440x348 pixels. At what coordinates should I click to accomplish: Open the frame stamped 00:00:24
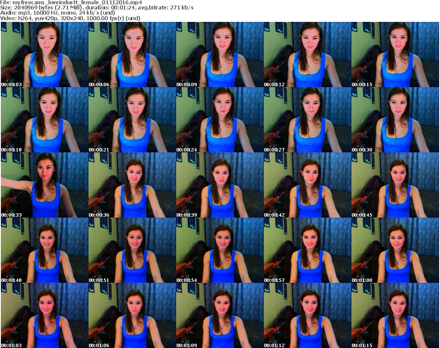(x=220, y=120)
